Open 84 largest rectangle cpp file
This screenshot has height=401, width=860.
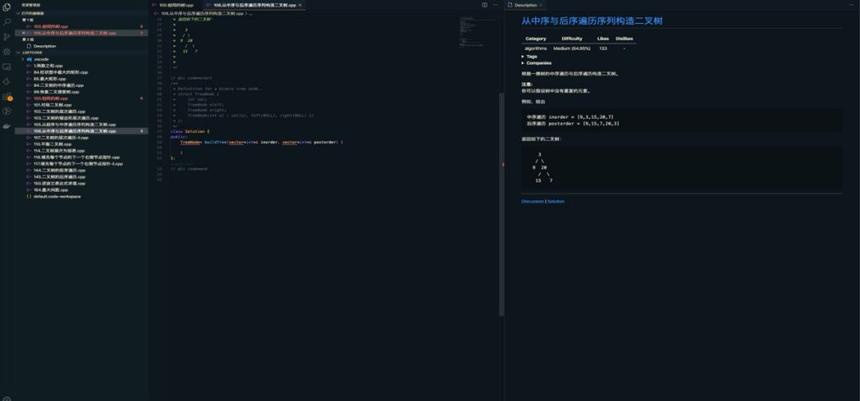click(61, 72)
